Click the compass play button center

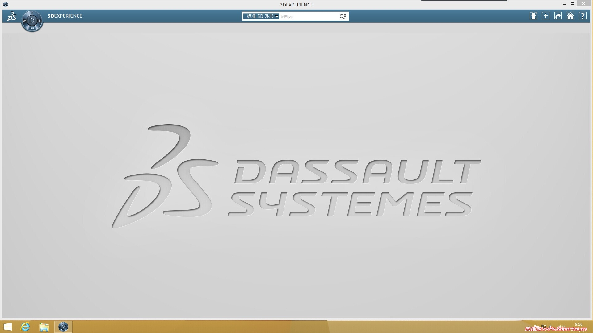click(x=32, y=21)
